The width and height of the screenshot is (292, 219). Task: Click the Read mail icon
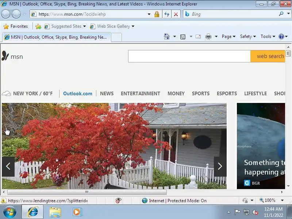click(198, 36)
